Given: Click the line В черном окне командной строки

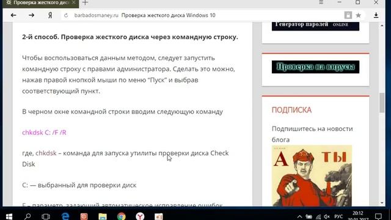Looking at the screenshot, I should click(122, 112).
